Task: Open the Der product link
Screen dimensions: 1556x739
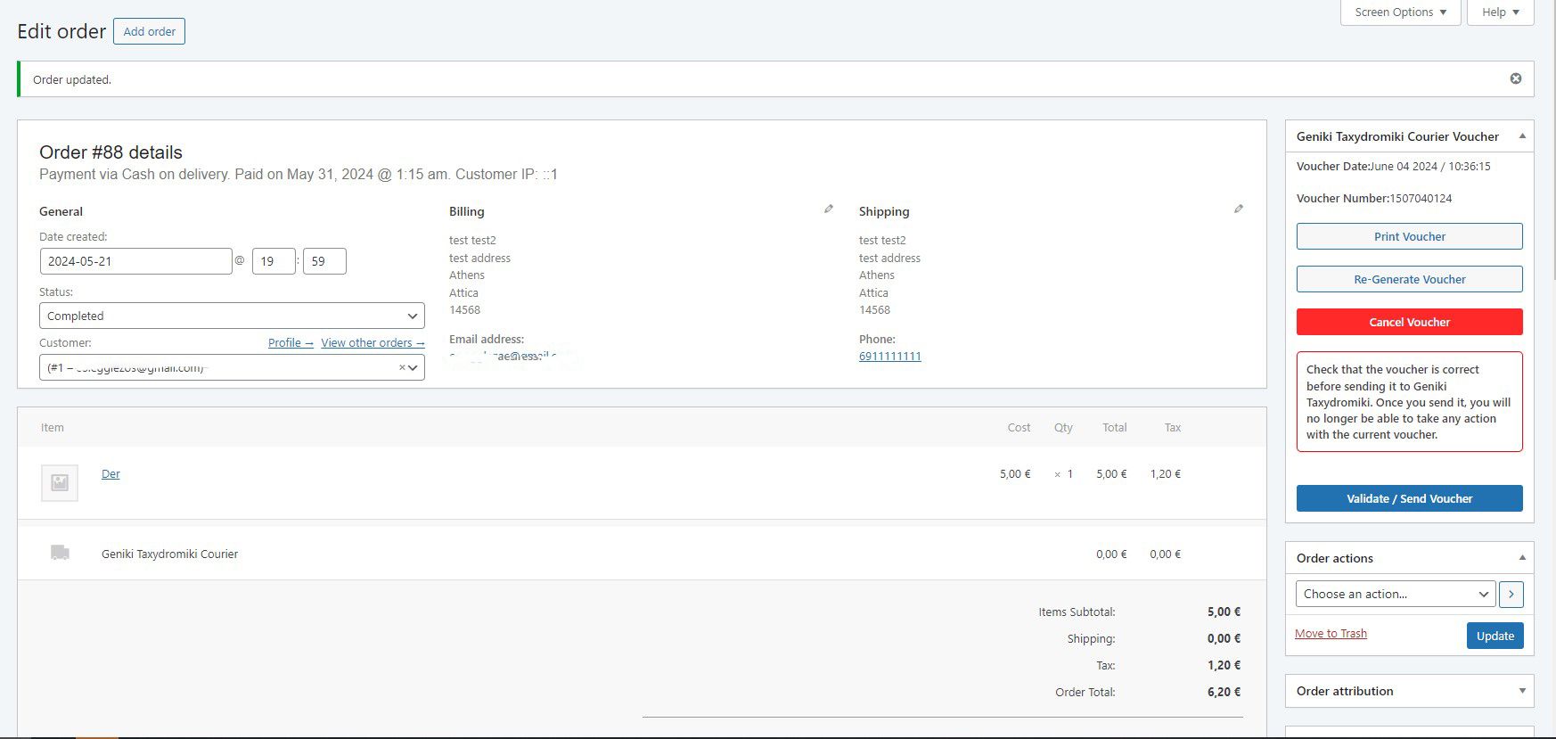Action: pos(111,474)
